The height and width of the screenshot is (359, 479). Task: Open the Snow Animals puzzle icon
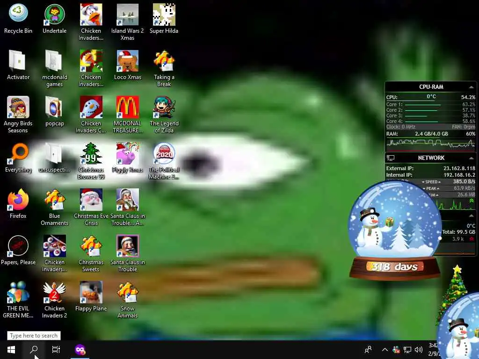pos(127,300)
